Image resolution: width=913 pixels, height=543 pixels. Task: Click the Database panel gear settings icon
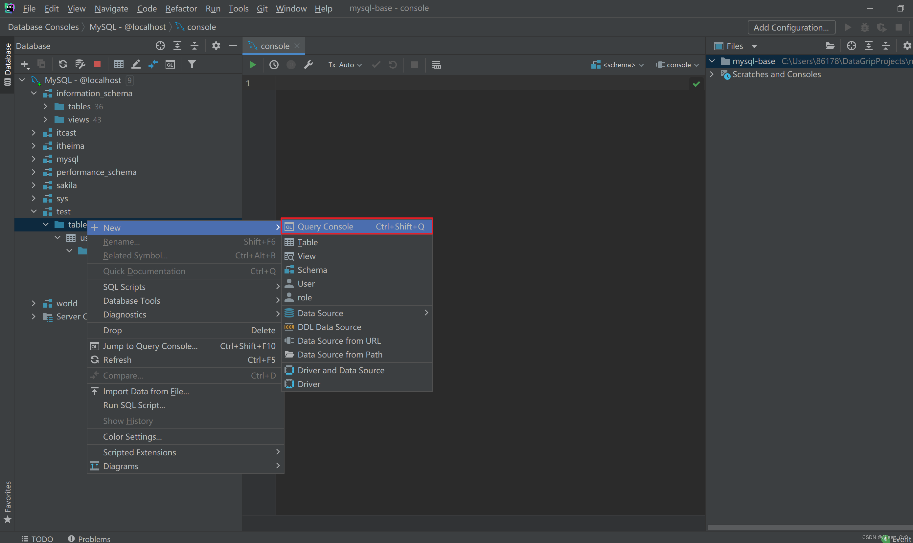tap(216, 46)
